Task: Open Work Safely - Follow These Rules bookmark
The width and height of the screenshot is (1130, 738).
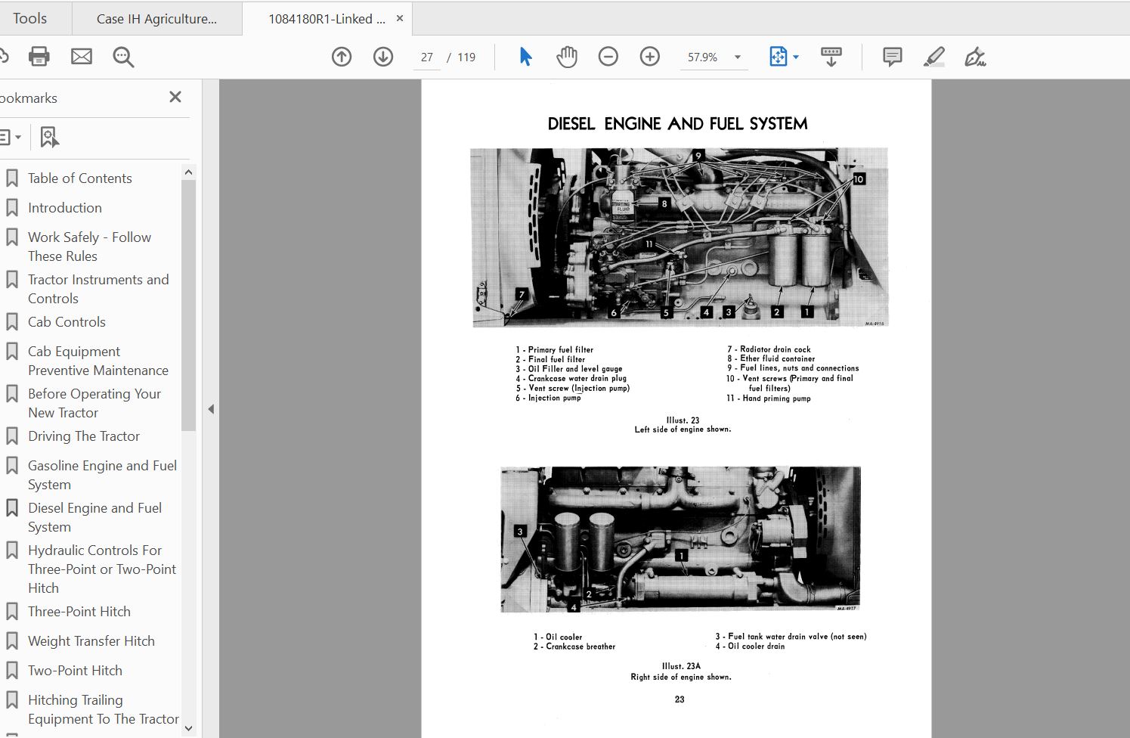Action: pos(89,247)
